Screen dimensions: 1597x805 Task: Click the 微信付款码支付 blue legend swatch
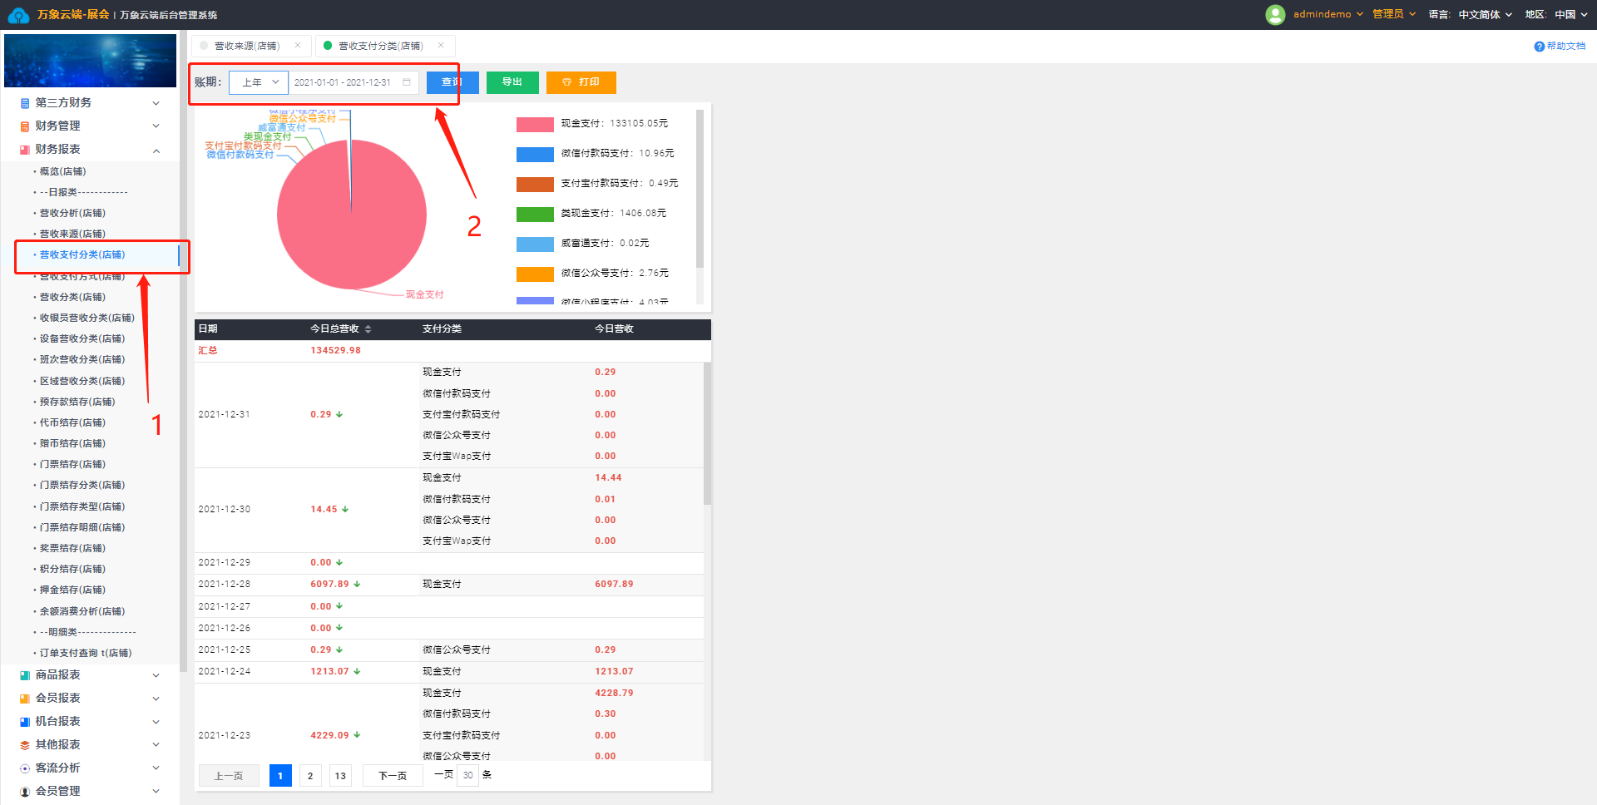click(535, 155)
